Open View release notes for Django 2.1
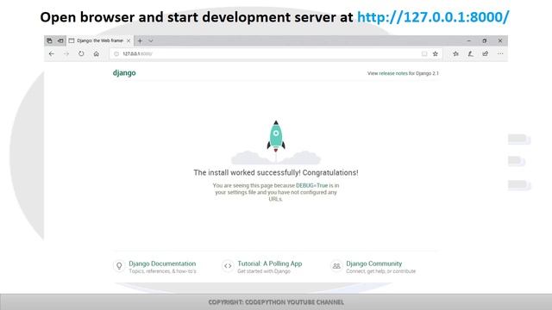552x310 pixels. pyautogui.click(x=403, y=73)
